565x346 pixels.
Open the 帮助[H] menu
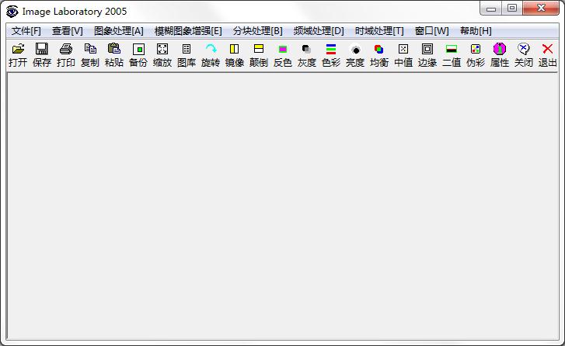(x=476, y=31)
